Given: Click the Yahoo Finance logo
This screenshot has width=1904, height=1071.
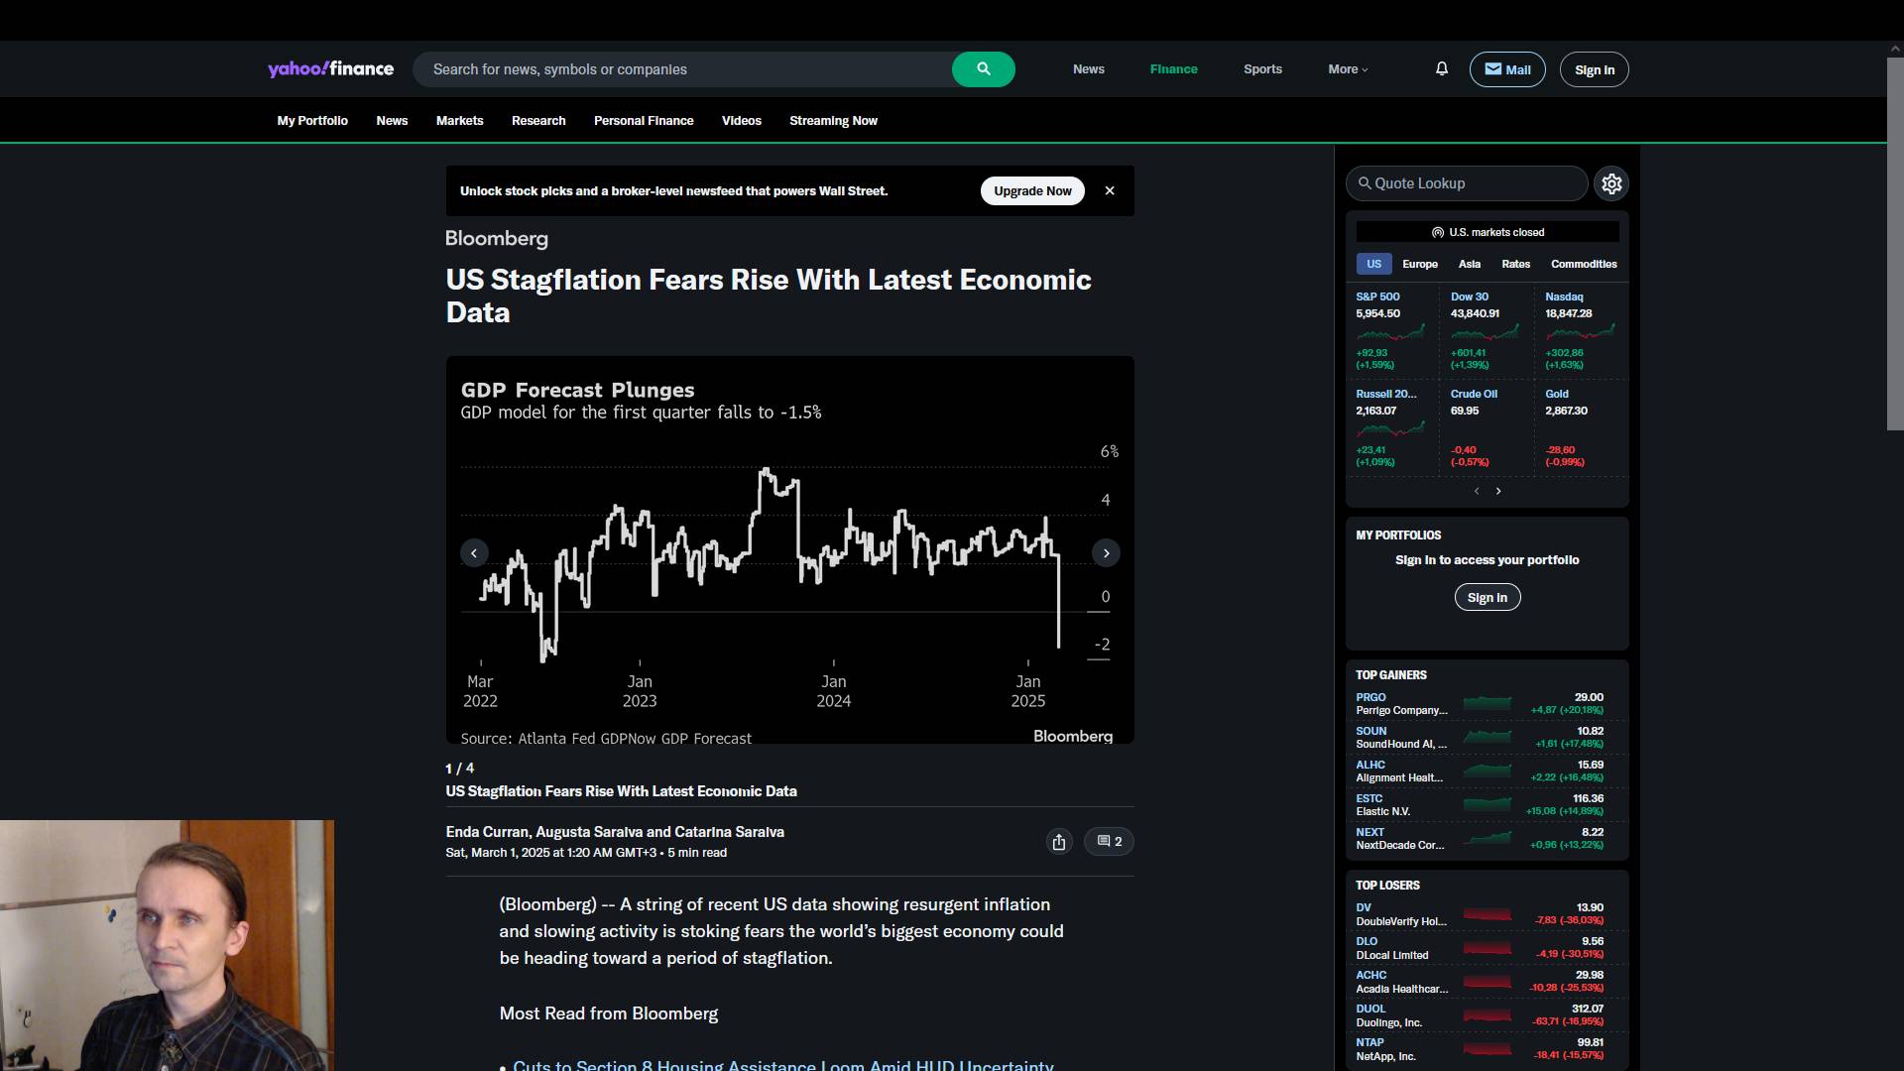Looking at the screenshot, I should pyautogui.click(x=330, y=68).
